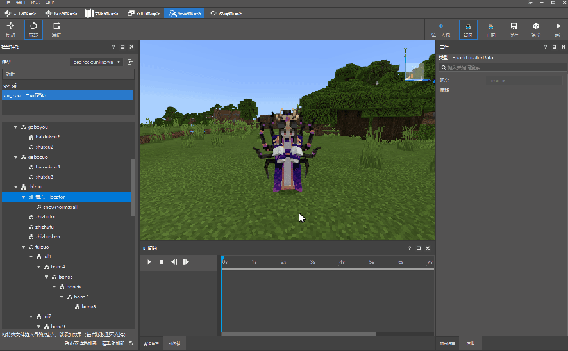
Task: Select the Rotate gizmo tool
Action: pyautogui.click(x=33, y=29)
